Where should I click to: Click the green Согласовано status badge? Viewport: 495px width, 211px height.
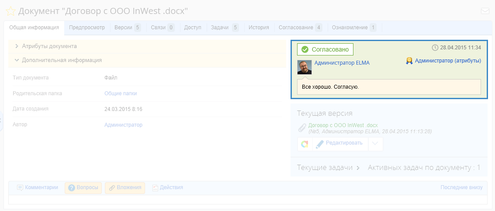tap(325, 49)
